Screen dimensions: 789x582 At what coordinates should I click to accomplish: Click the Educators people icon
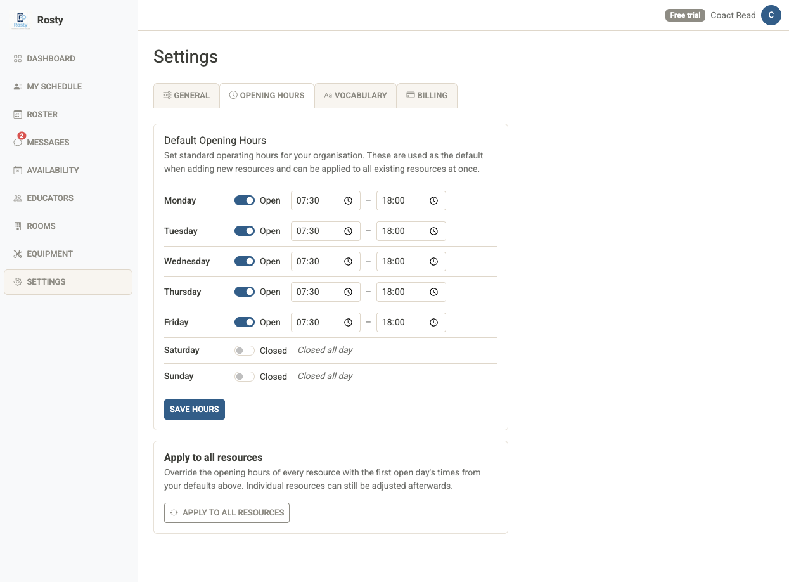[x=18, y=198]
